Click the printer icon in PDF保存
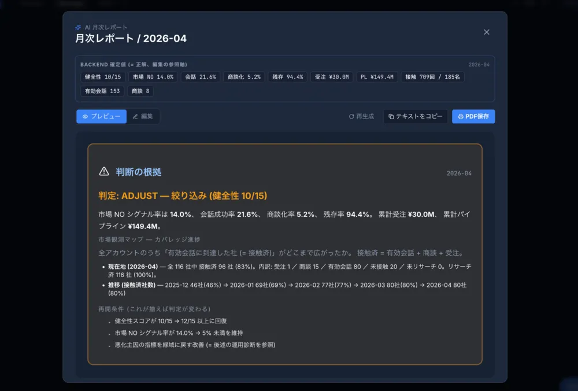This screenshot has width=578, height=391. coord(461,116)
